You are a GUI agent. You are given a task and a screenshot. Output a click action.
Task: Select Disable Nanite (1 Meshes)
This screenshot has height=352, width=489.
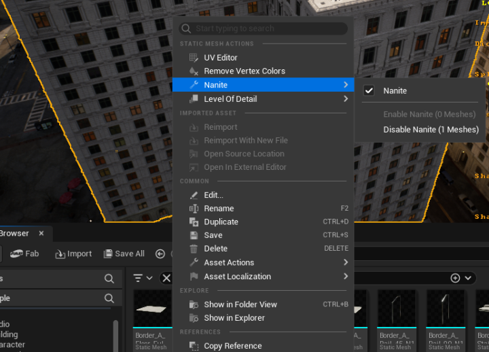click(x=431, y=130)
